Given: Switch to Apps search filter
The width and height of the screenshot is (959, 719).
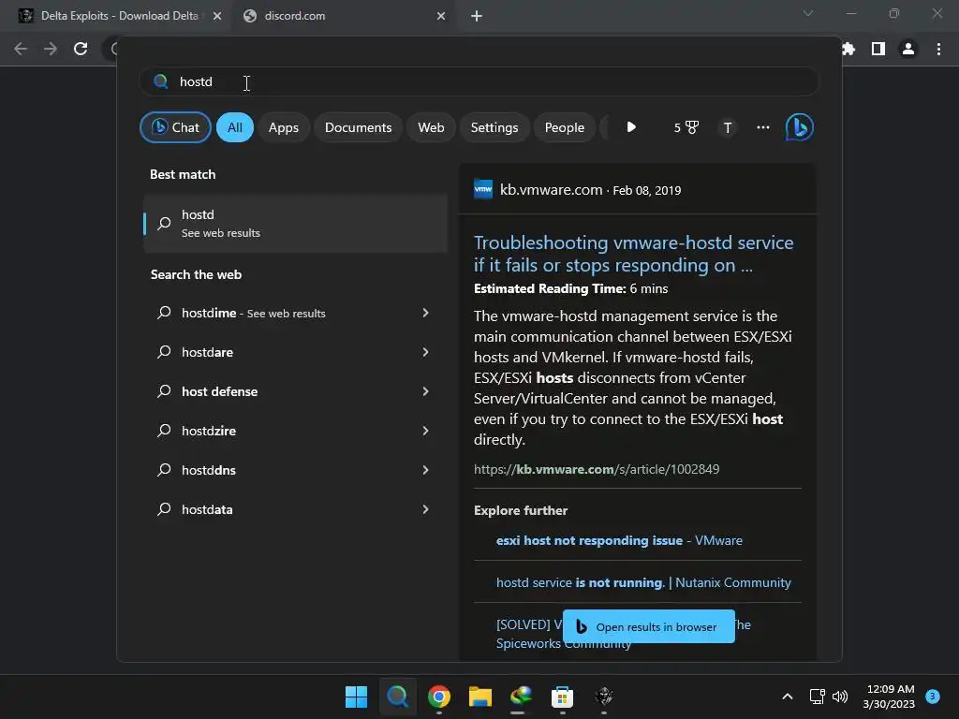Looking at the screenshot, I should (283, 127).
